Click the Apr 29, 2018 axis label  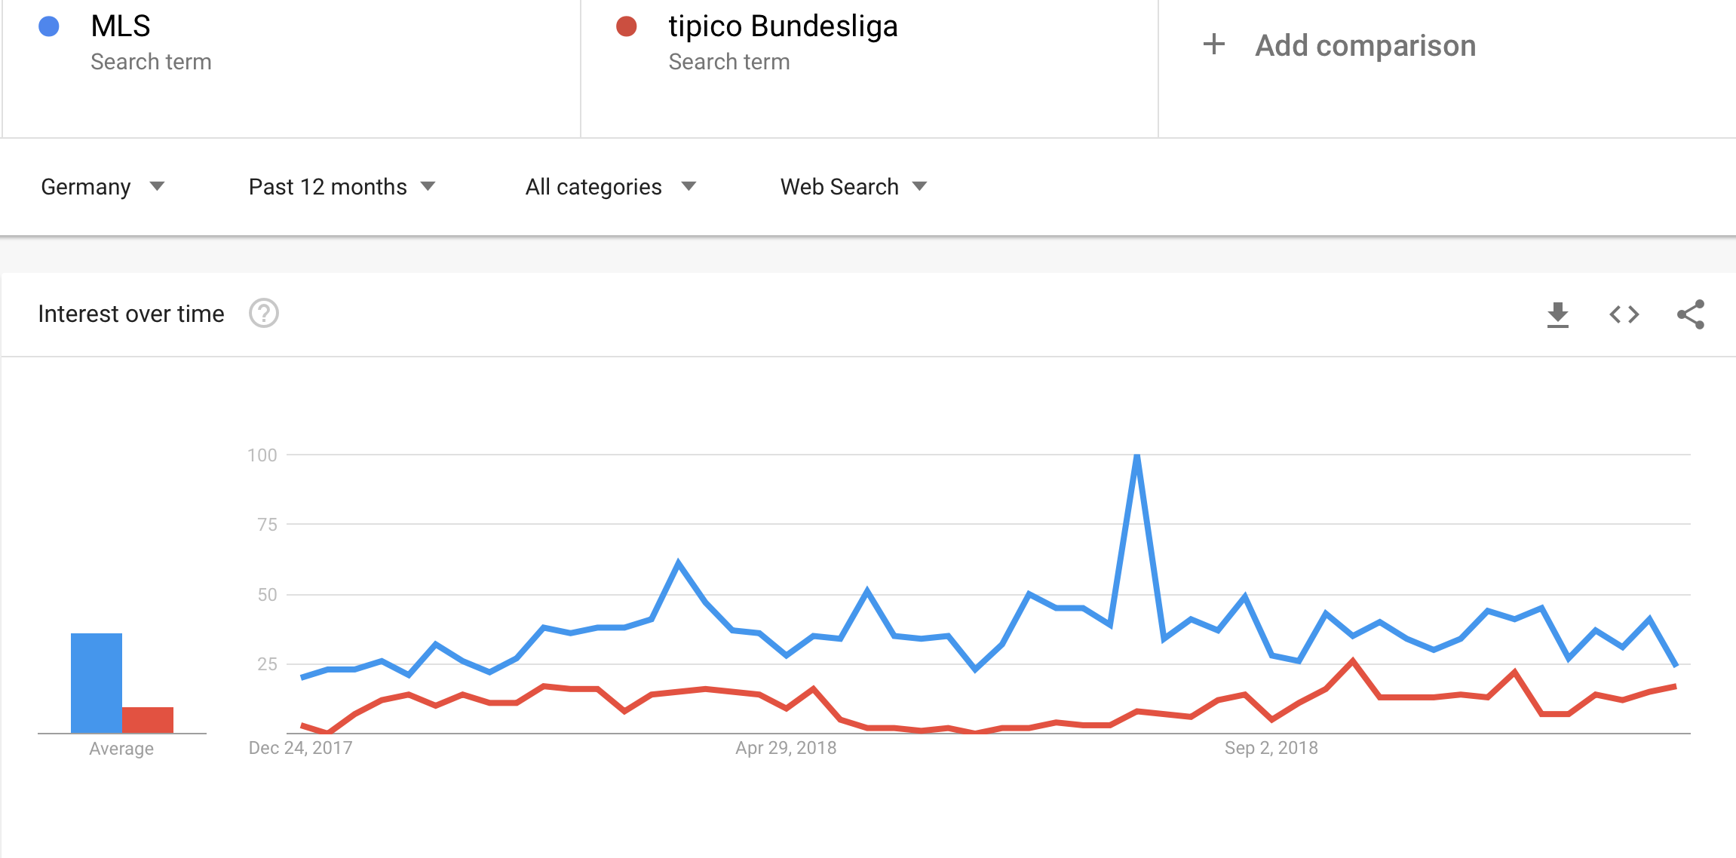786,748
